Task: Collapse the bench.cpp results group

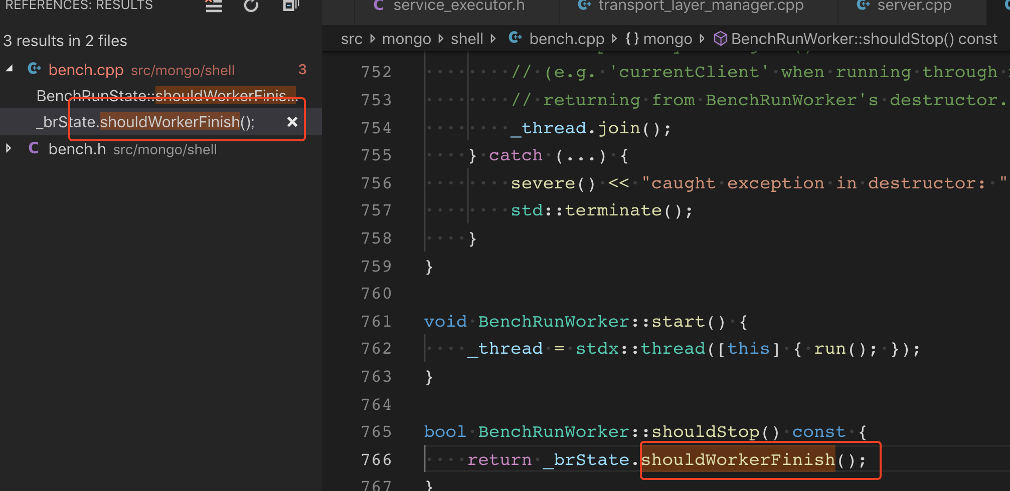Action: [x=10, y=70]
